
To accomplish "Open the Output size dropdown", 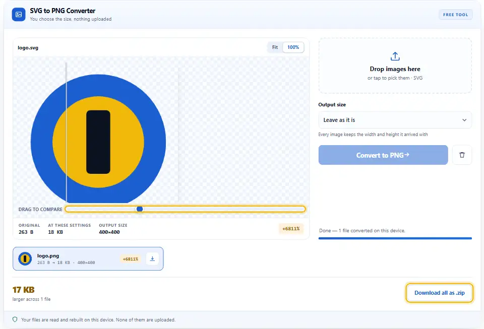I will point(395,120).
